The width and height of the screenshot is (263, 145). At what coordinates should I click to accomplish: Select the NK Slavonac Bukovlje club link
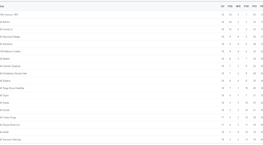(x=11, y=140)
